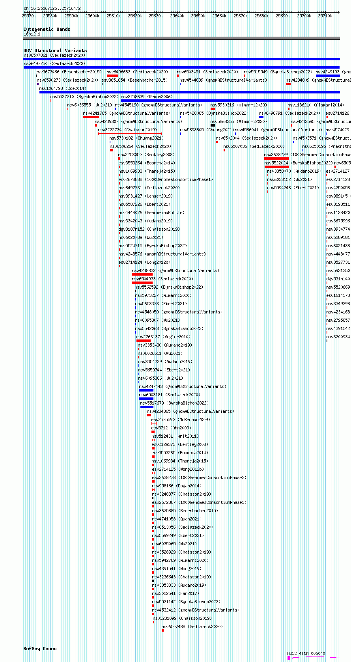Viewport: 351px width, 662px height.
Task: Select dgv3187n152 (Chaisson2019)
Action: (149, 229)
